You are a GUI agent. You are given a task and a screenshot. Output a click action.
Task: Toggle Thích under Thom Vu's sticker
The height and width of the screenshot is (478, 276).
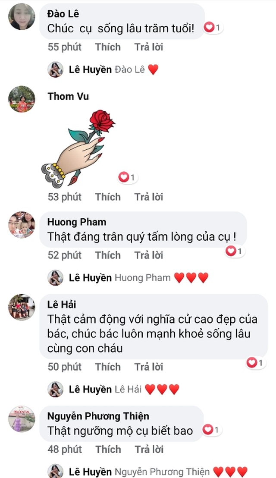(x=108, y=197)
